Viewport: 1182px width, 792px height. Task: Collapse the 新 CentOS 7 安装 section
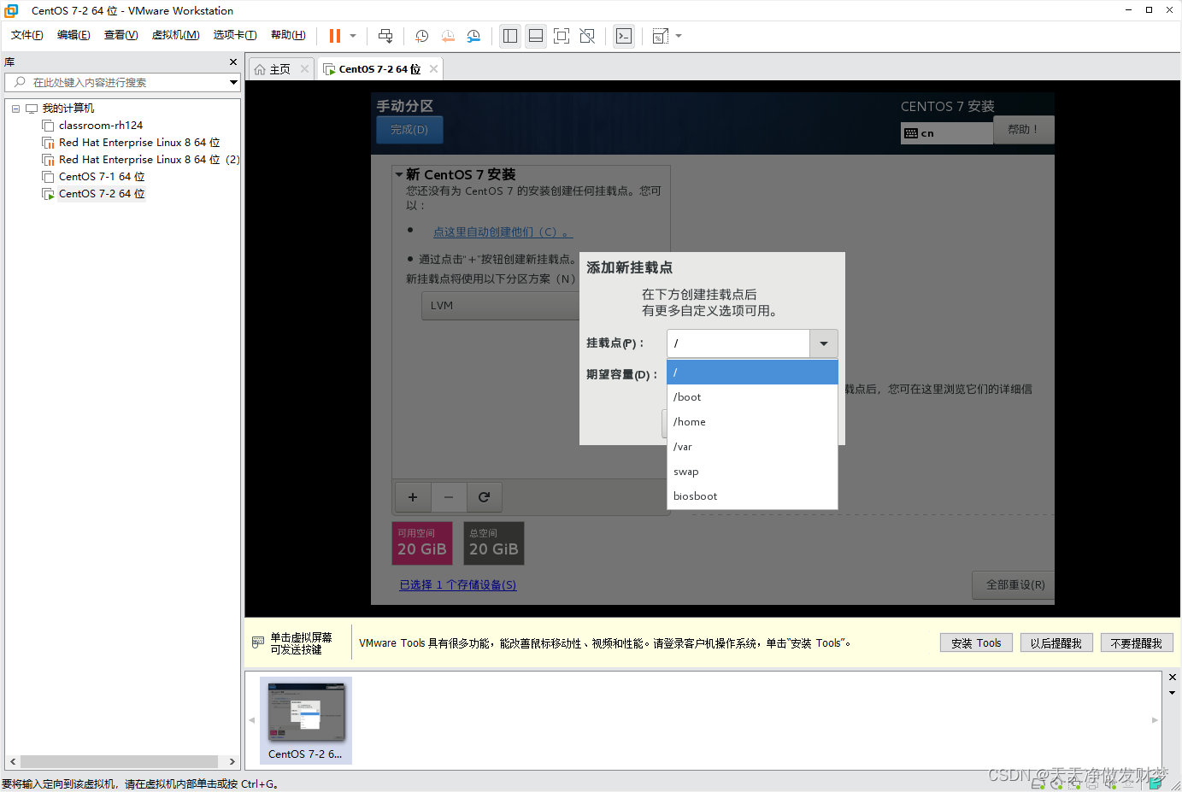399,174
